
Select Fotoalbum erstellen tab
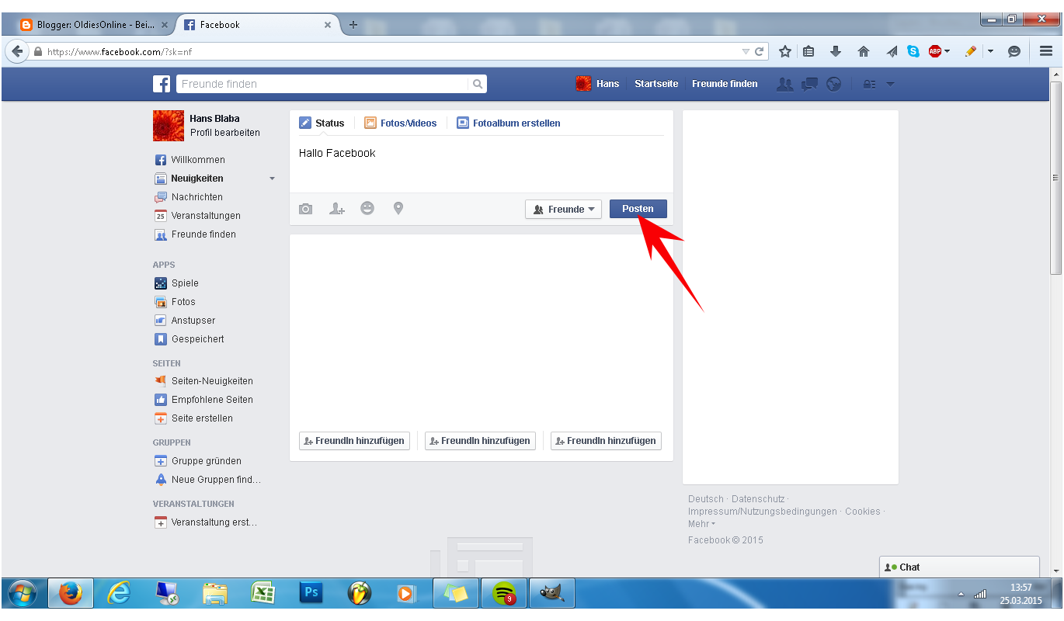pos(509,123)
